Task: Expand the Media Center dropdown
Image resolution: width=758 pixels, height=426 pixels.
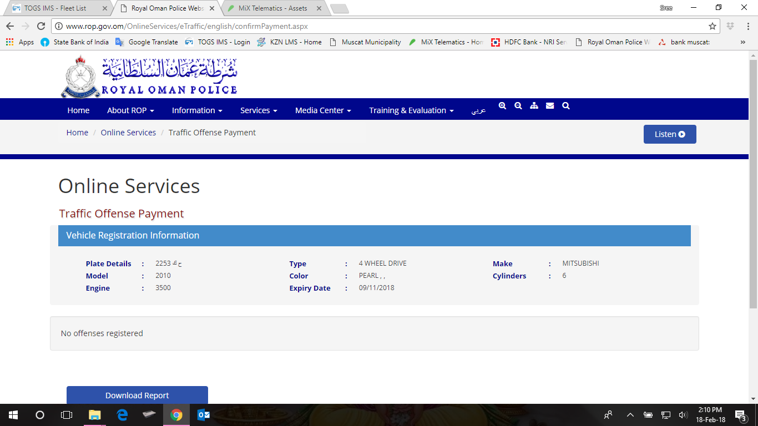Action: [323, 110]
